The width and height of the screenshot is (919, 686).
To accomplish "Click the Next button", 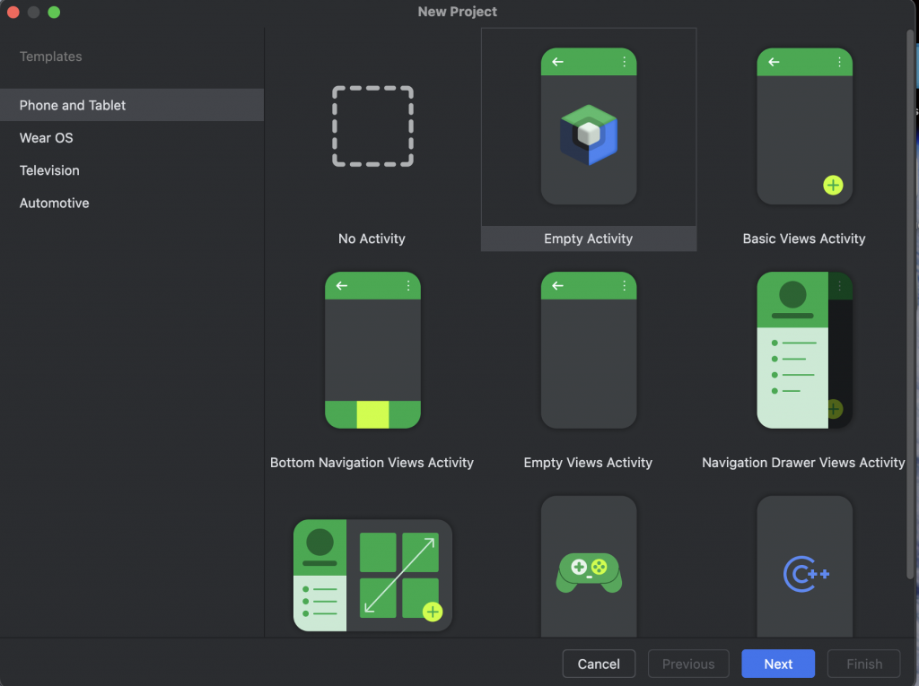I will click(x=778, y=664).
